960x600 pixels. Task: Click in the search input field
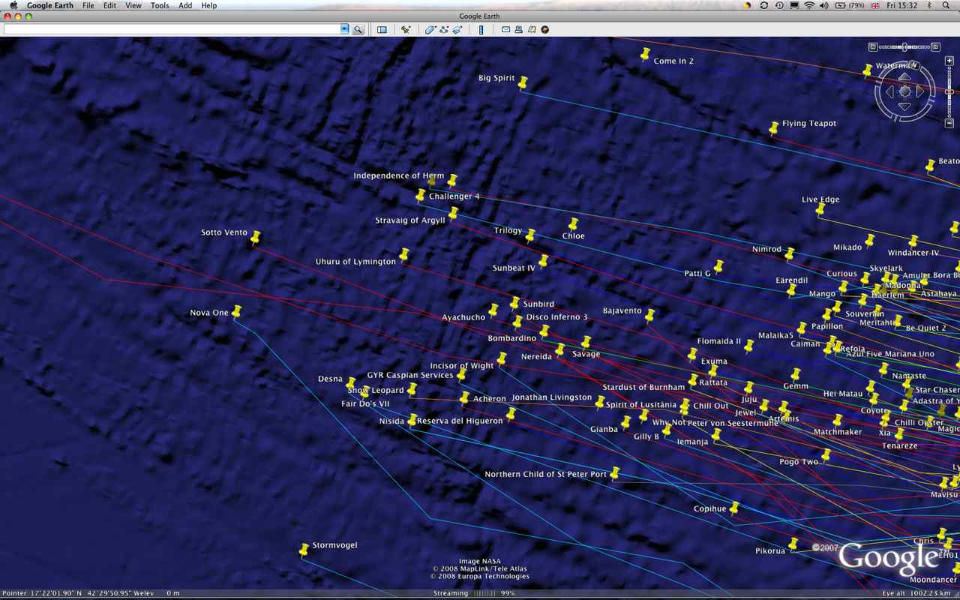(x=172, y=29)
